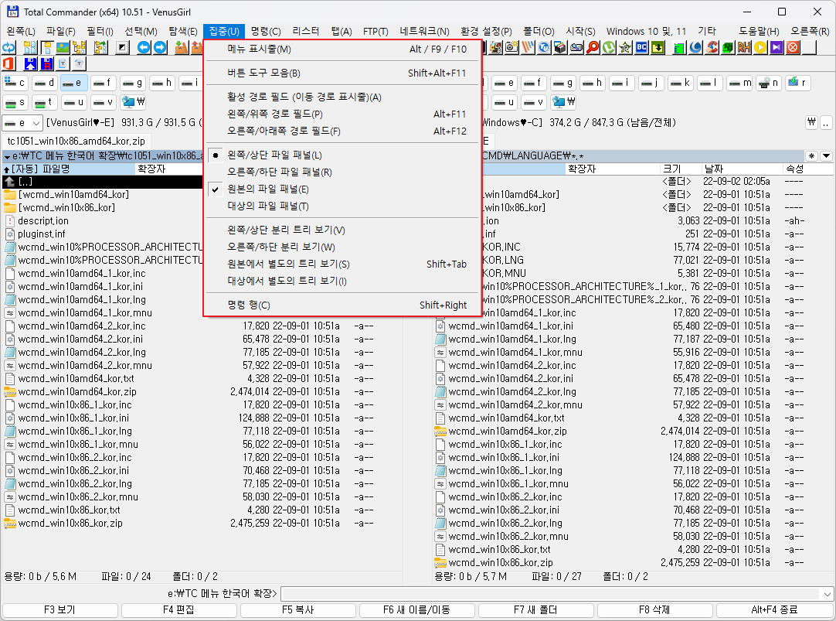The width and height of the screenshot is (836, 621).
Task: Open right panel directory history arrow
Action: coord(826,156)
